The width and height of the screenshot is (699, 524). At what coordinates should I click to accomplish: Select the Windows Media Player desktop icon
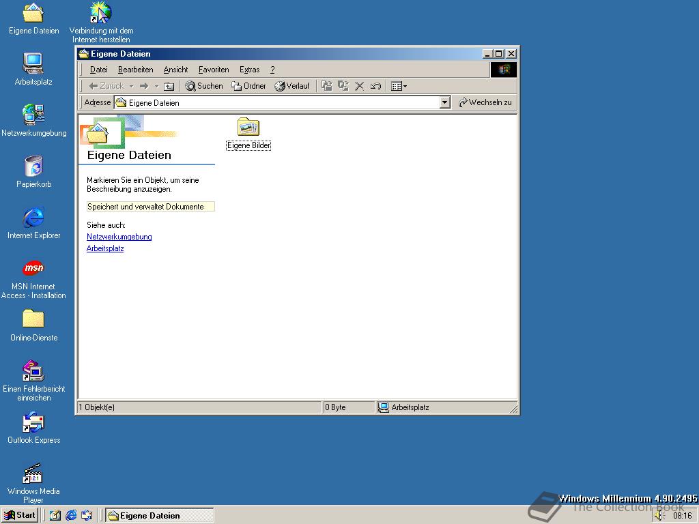pos(33,484)
